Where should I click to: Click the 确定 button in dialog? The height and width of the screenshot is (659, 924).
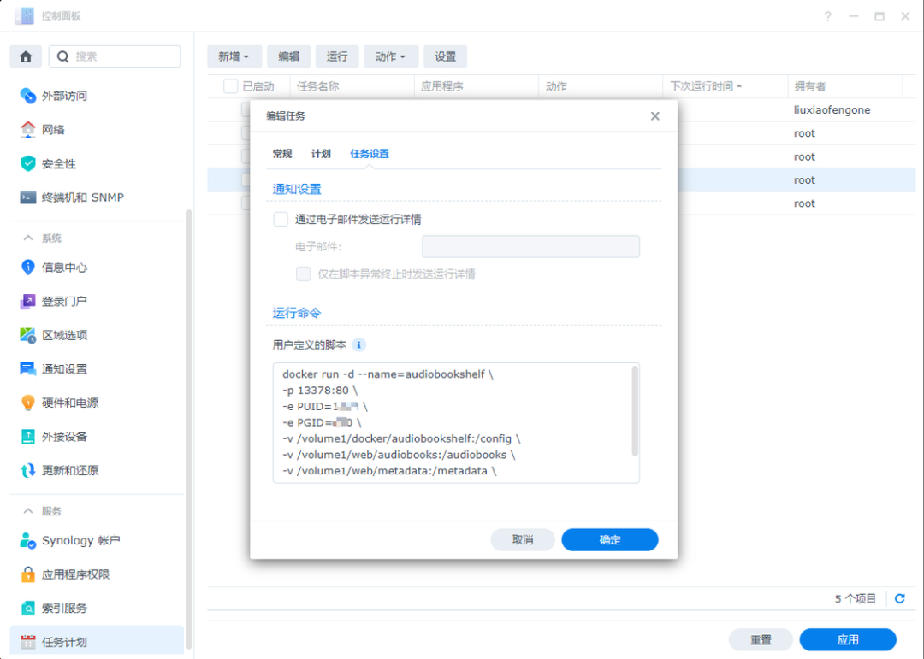coord(609,540)
